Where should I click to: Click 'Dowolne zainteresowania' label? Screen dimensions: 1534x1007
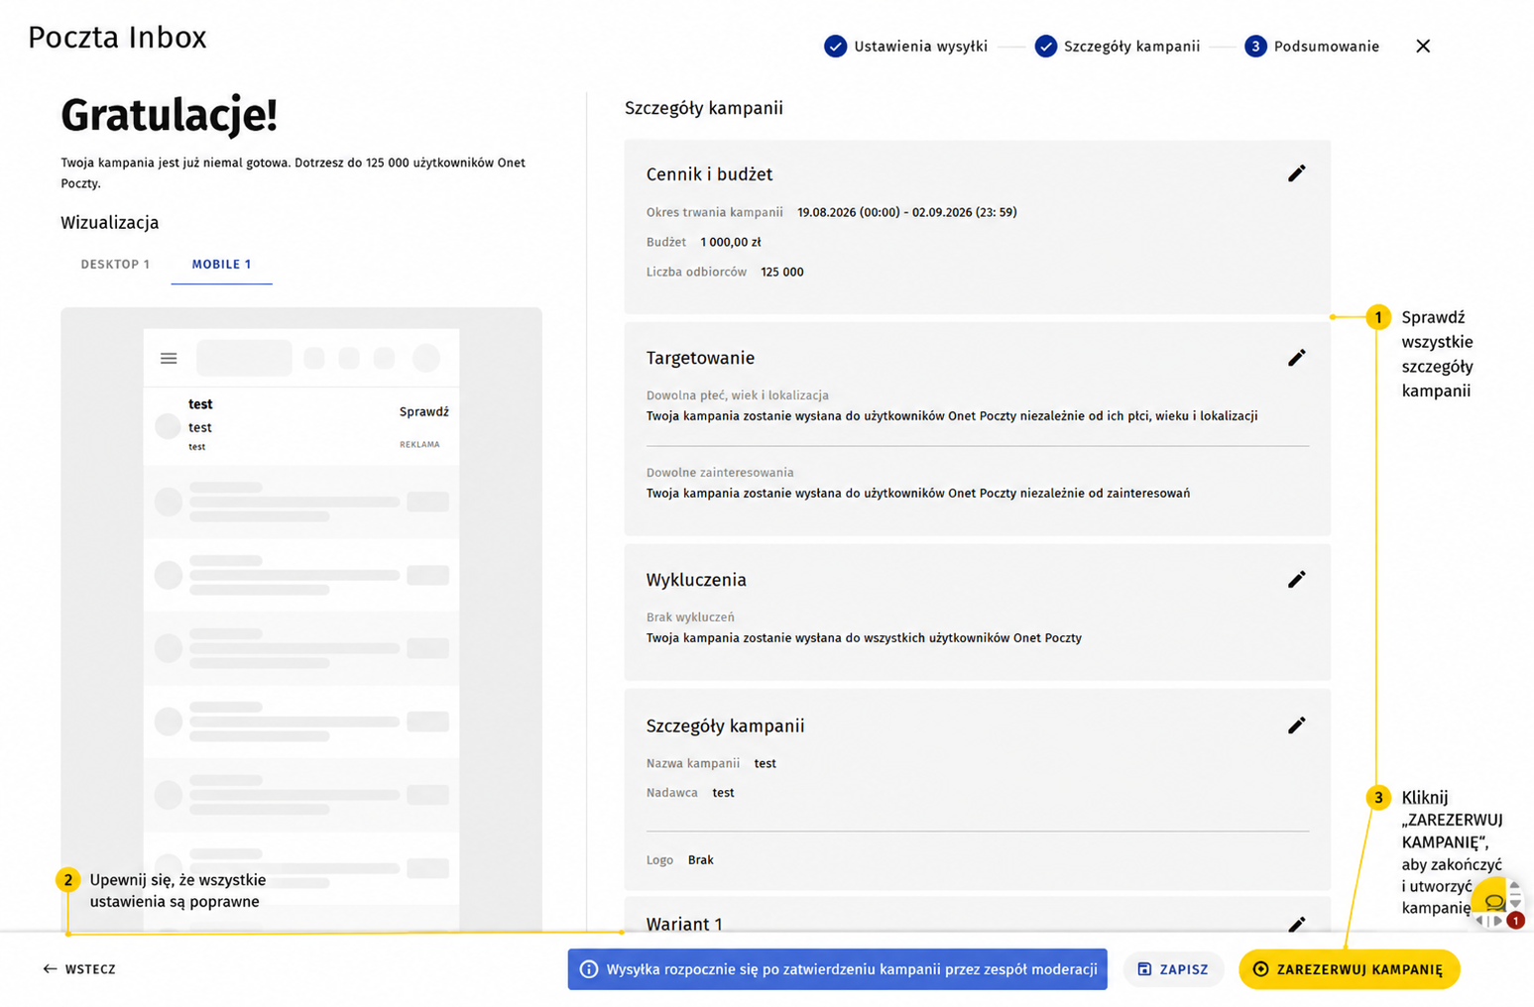tap(720, 473)
